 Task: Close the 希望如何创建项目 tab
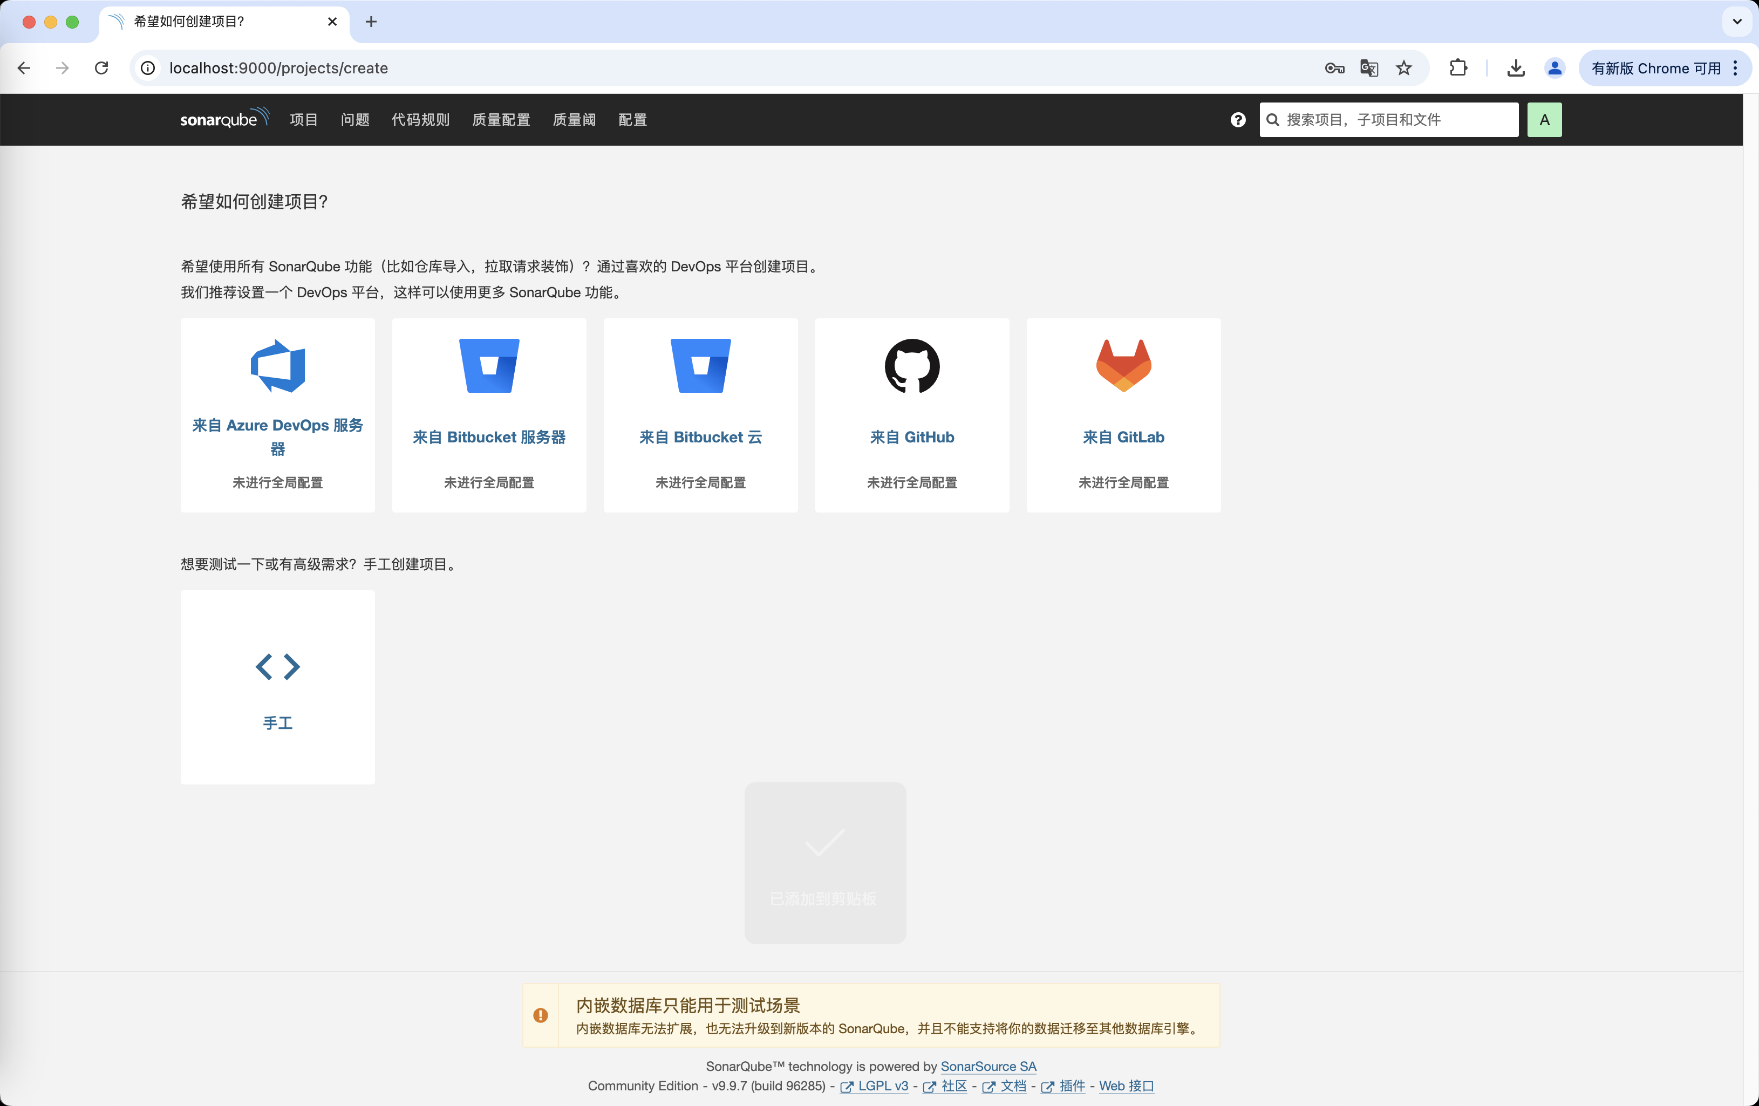(x=332, y=22)
